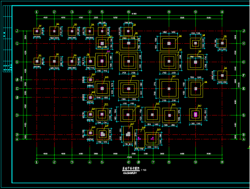The image size is (250, 189).
Task: Click the magenta-outlined column at axis D and axis 9
Action: coord(195,115)
